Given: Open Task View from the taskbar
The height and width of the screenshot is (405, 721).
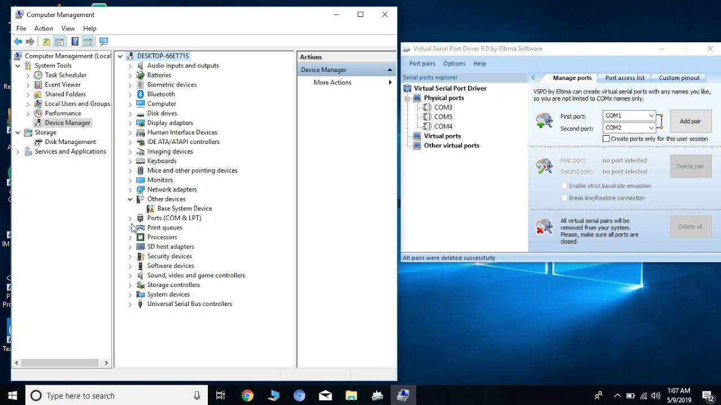Looking at the screenshot, I should click(x=221, y=395).
